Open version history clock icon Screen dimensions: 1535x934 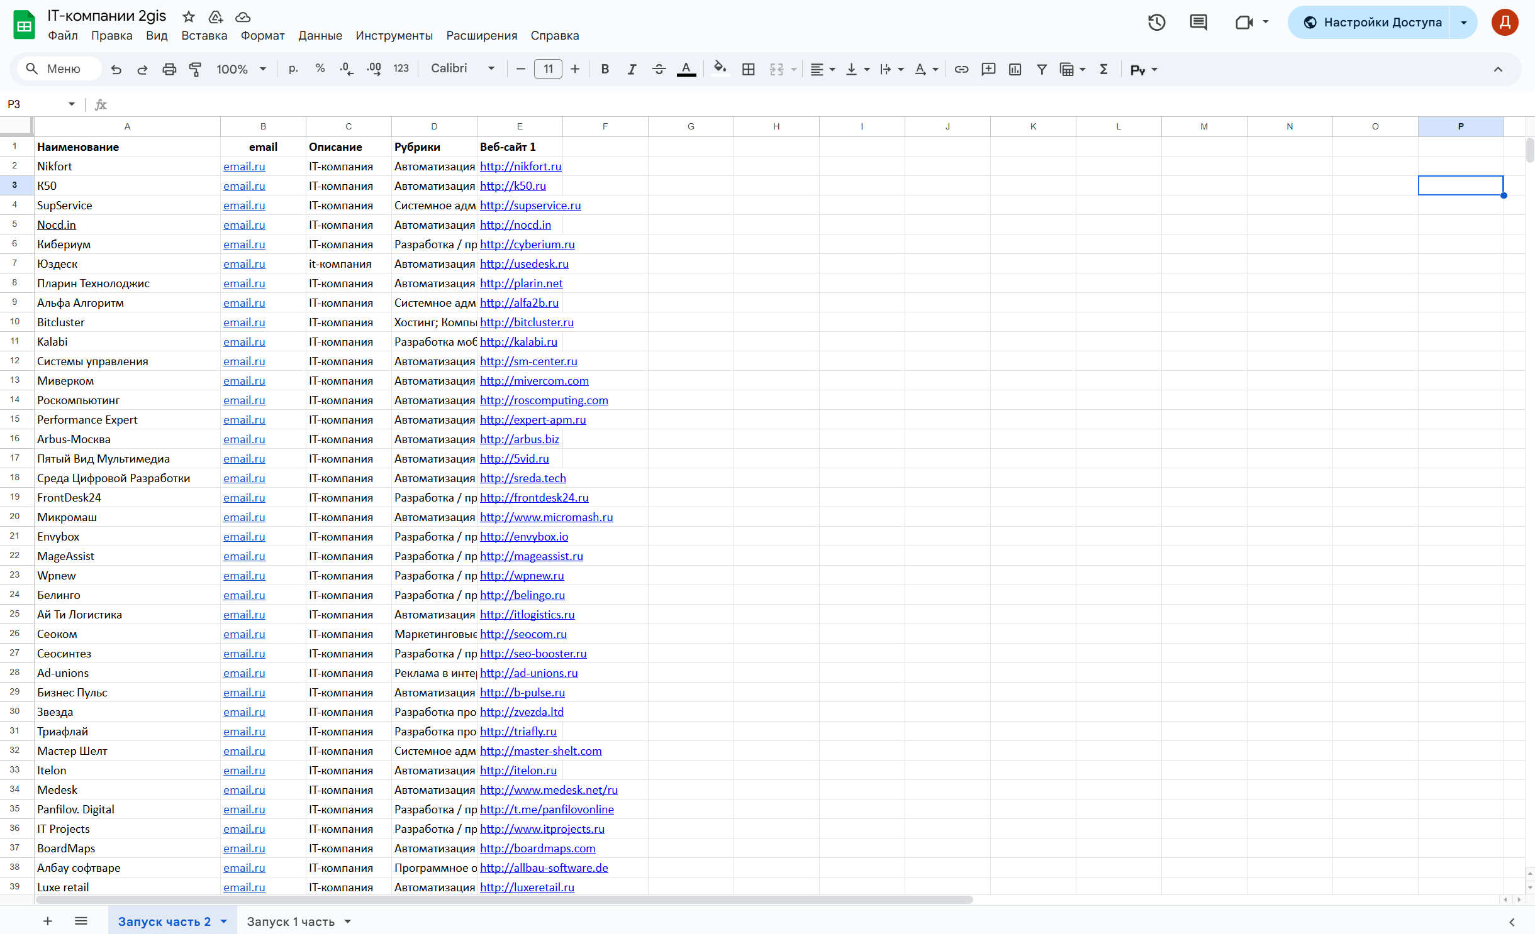tap(1156, 23)
